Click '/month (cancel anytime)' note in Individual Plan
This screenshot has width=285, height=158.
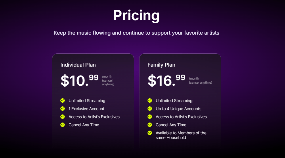pyautogui.click(x=108, y=80)
